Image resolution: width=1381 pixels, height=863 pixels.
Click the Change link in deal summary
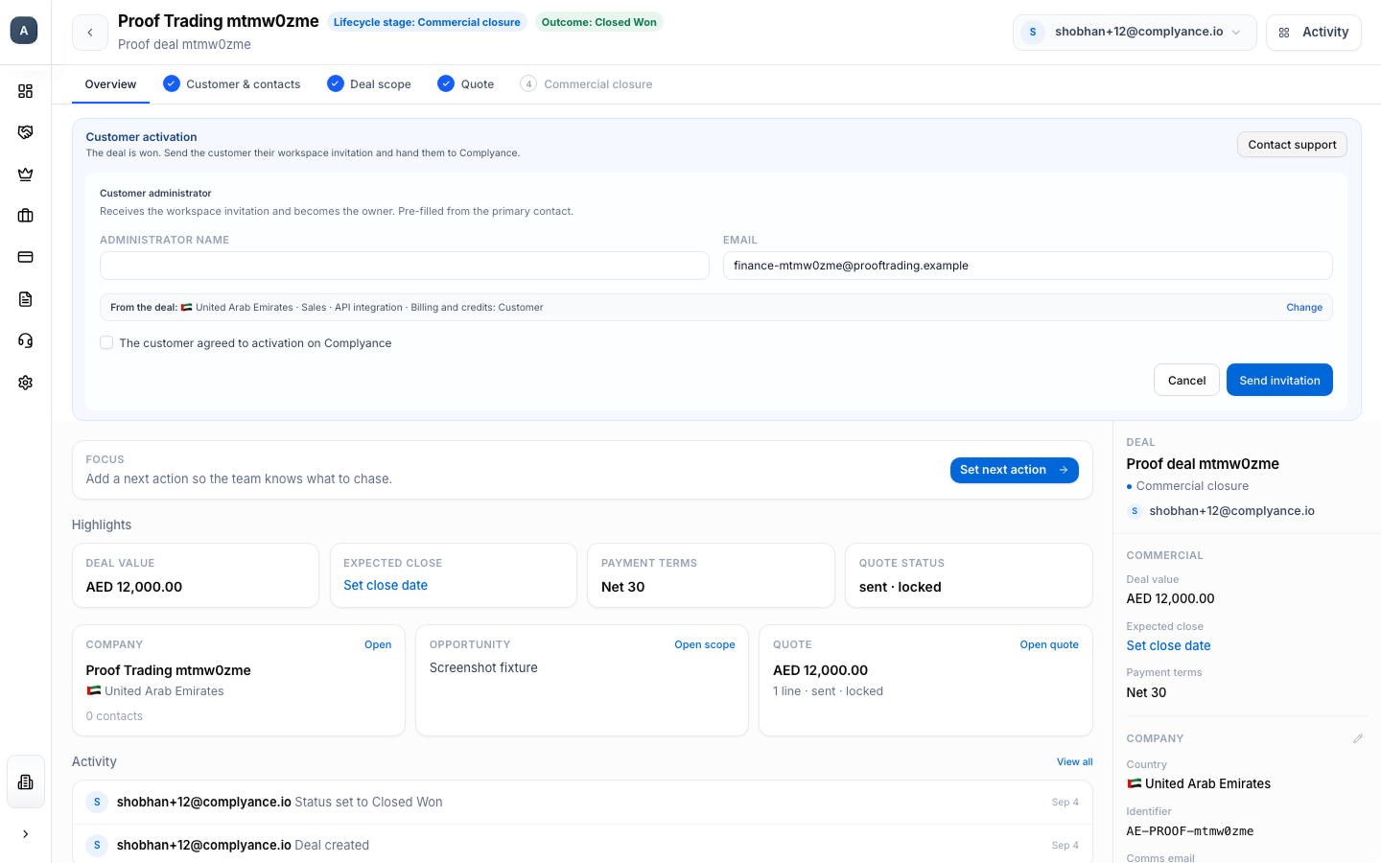pos(1304,308)
